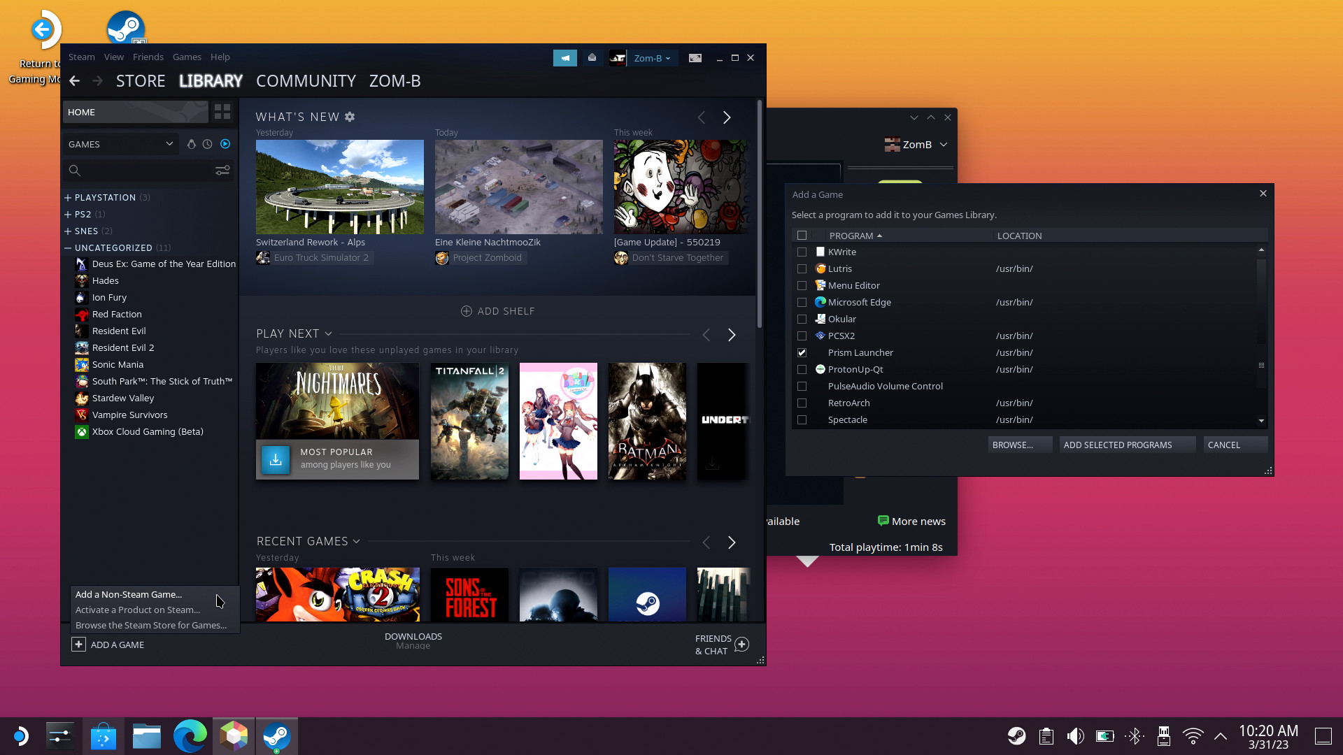
Task: Click the Steam library grid view icon
Action: click(223, 112)
